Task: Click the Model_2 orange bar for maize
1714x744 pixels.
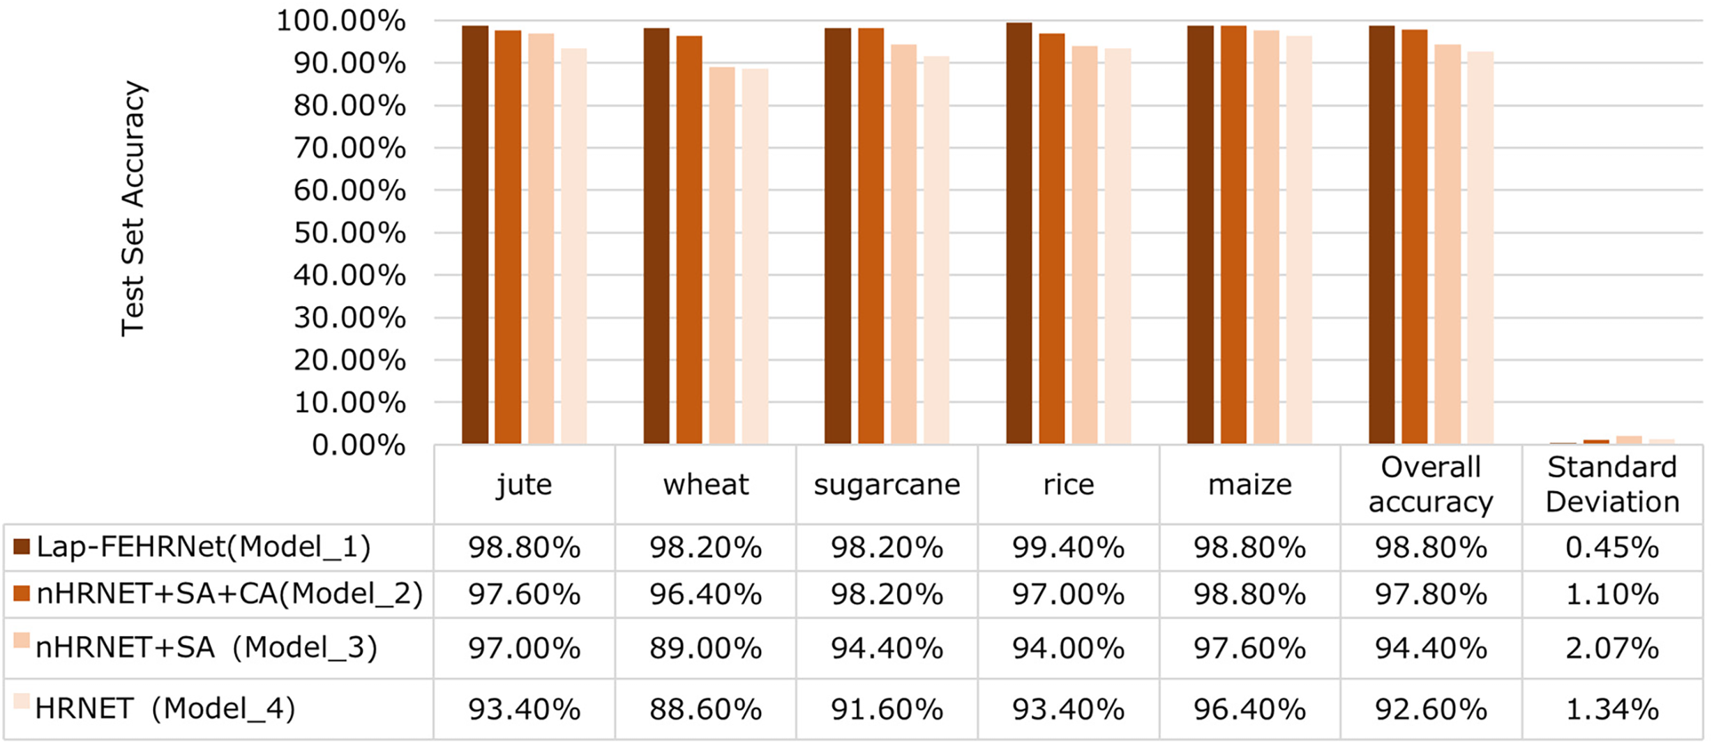Action: (1233, 235)
